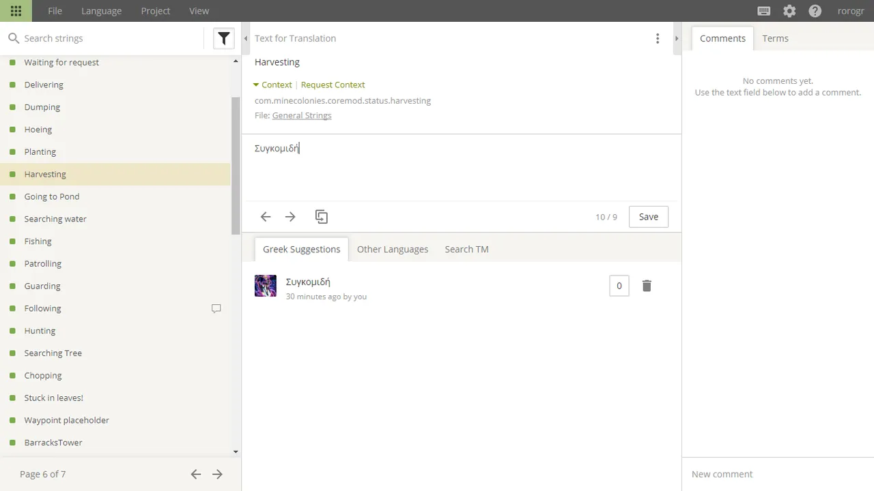Screen dimensions: 874x491
Task: Click the suggestion vote count box
Action: [619, 286]
